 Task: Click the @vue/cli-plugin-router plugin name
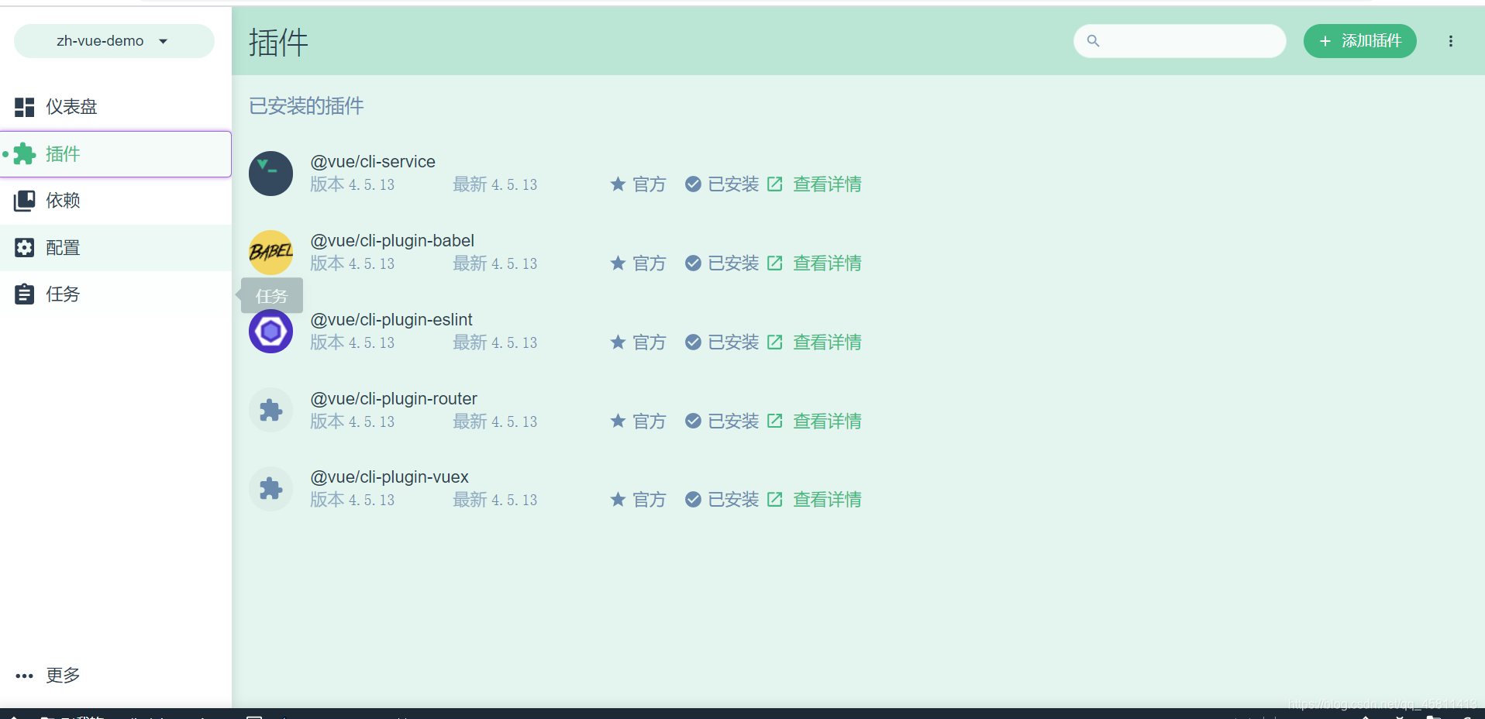[x=394, y=399]
